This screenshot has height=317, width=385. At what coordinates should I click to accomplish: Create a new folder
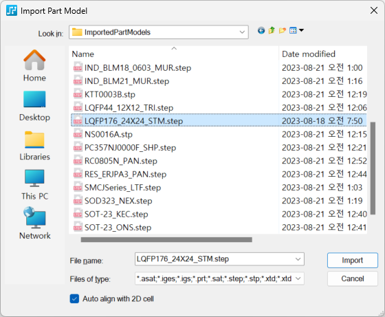[x=283, y=31]
